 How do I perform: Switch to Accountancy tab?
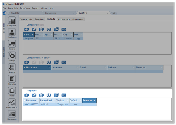tap(64, 19)
